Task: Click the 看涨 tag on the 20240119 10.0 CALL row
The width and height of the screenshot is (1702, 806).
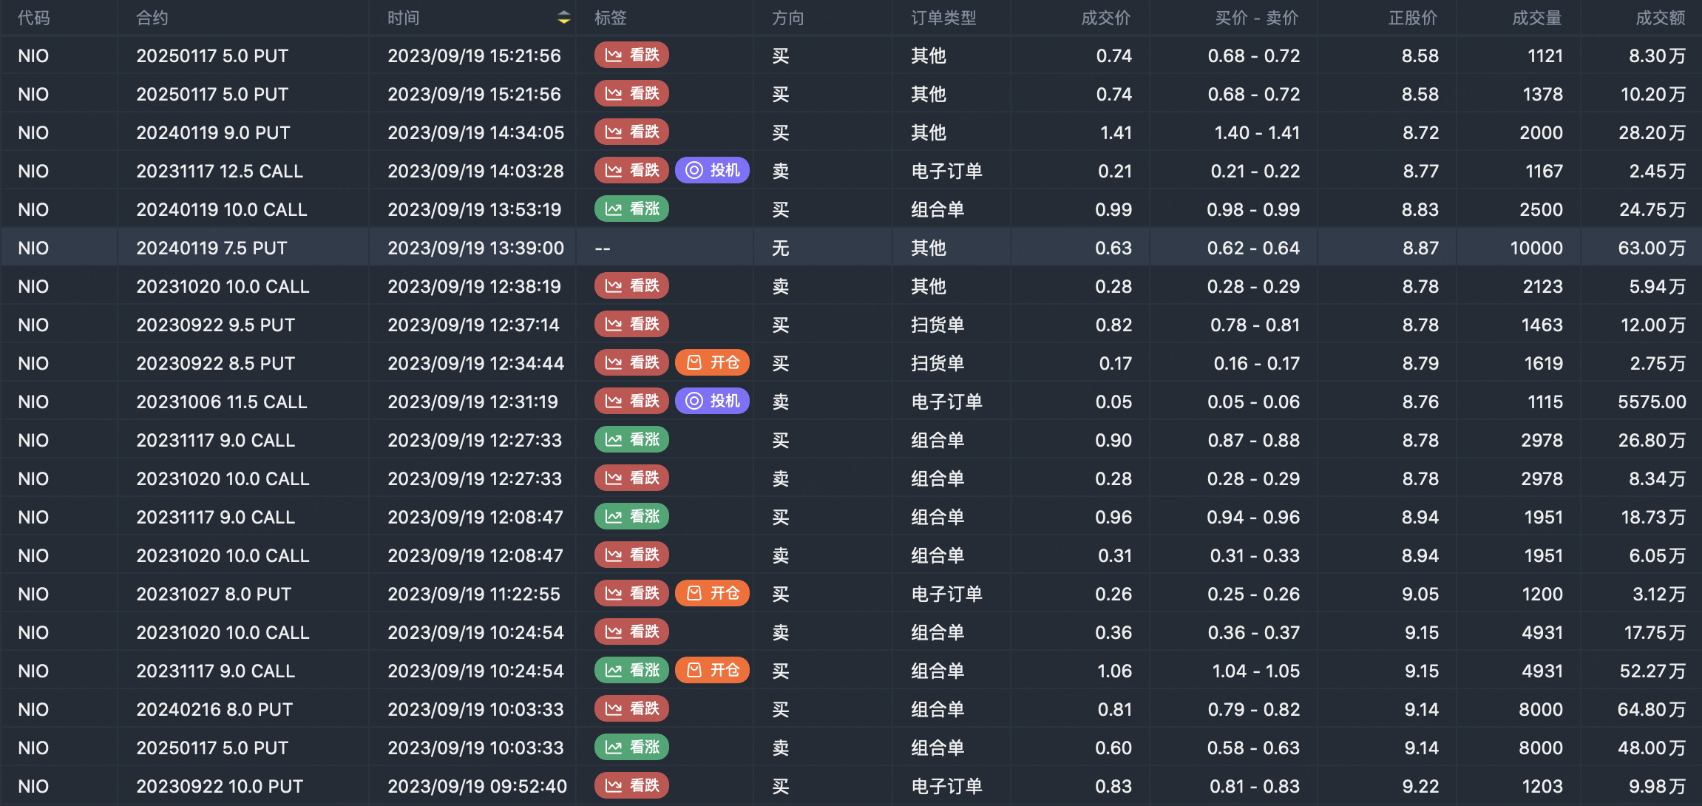Action: tap(631, 209)
